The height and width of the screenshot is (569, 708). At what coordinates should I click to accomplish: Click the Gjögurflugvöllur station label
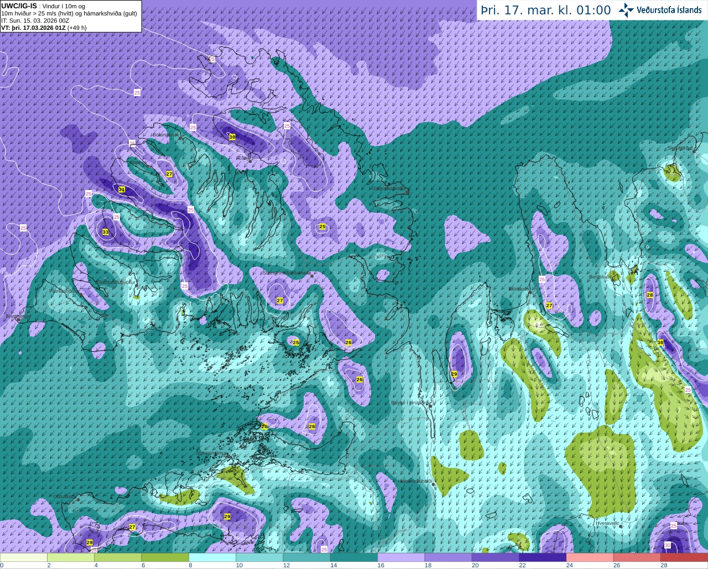pos(389,188)
